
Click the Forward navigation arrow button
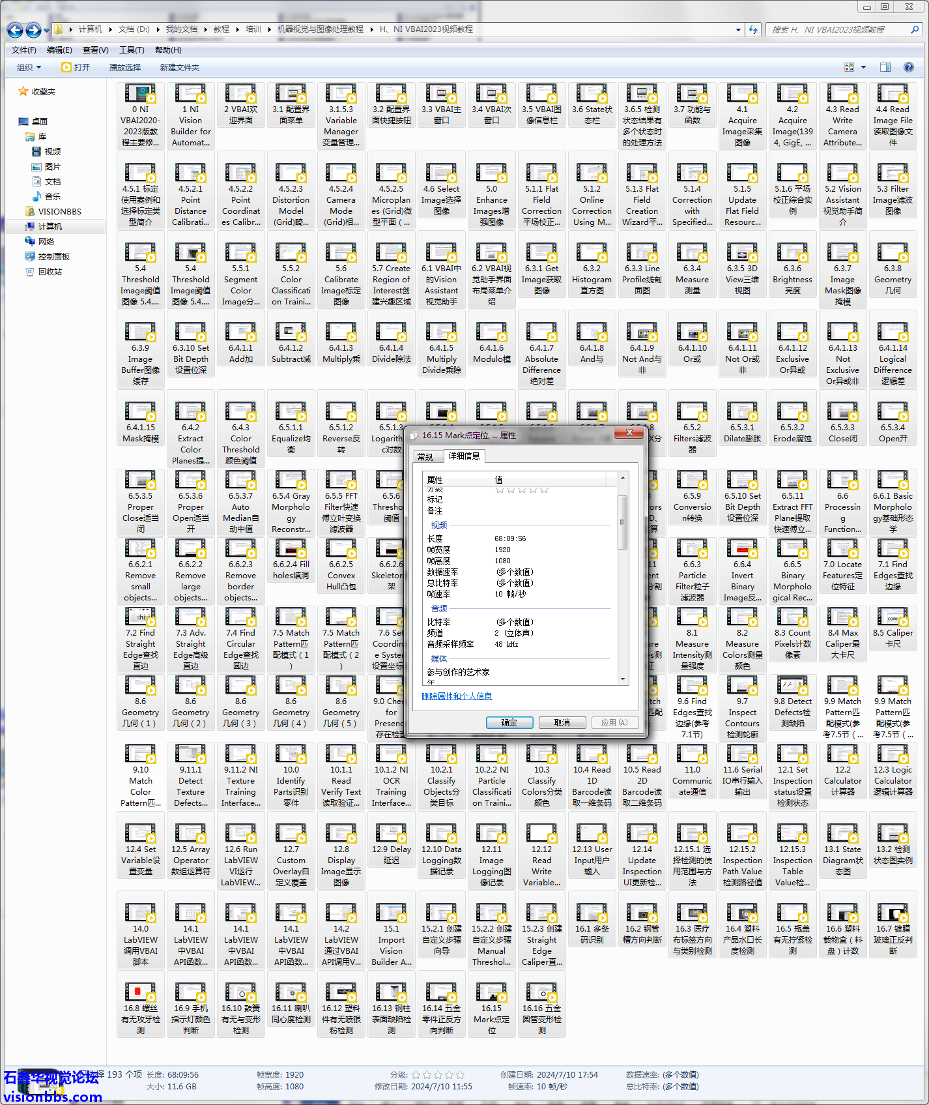33,30
